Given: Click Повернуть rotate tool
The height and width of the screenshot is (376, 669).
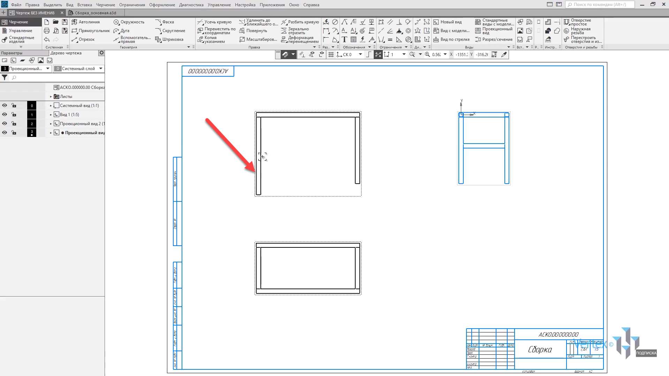Looking at the screenshot, I should point(253,31).
